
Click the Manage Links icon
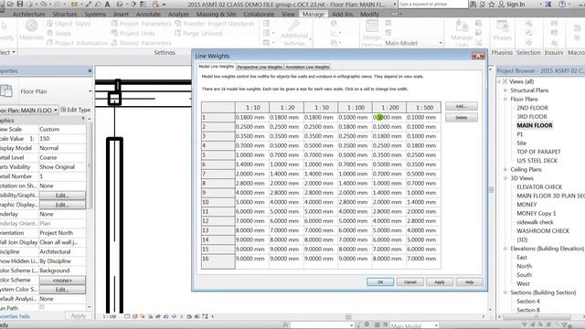coord(462,33)
